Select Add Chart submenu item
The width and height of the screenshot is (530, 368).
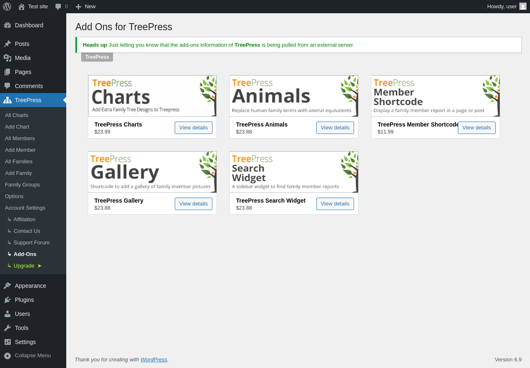tap(33, 127)
